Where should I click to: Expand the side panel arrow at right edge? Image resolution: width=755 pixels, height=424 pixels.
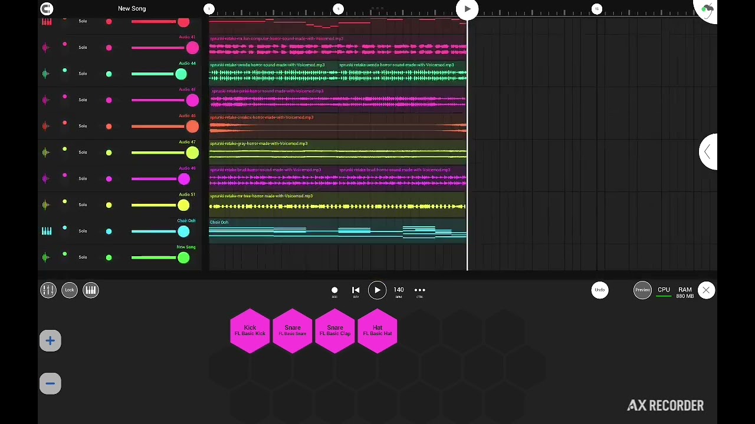[708, 152]
